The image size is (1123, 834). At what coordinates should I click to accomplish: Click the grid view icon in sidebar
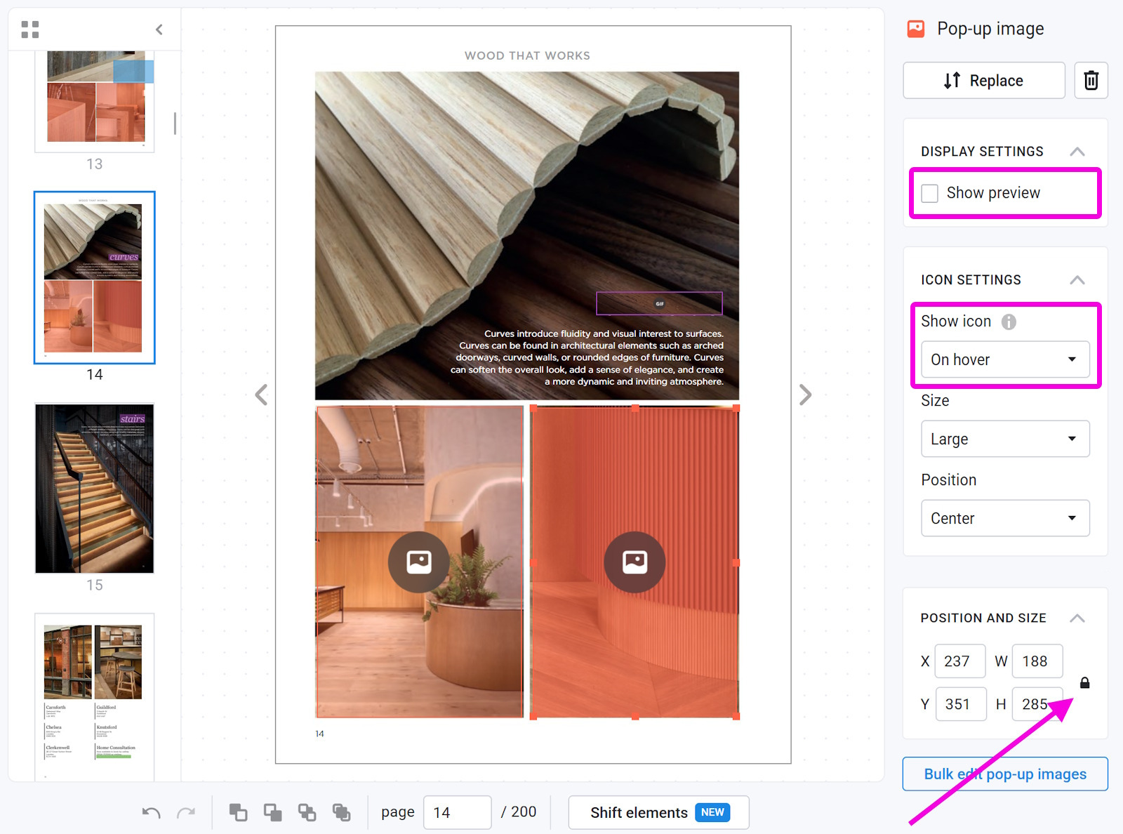click(x=29, y=29)
